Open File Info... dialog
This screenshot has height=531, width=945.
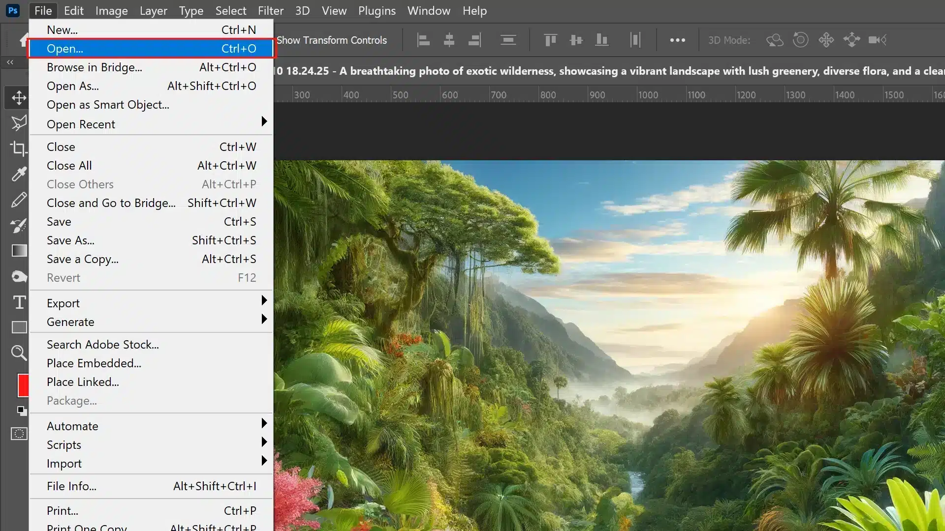pyautogui.click(x=151, y=486)
